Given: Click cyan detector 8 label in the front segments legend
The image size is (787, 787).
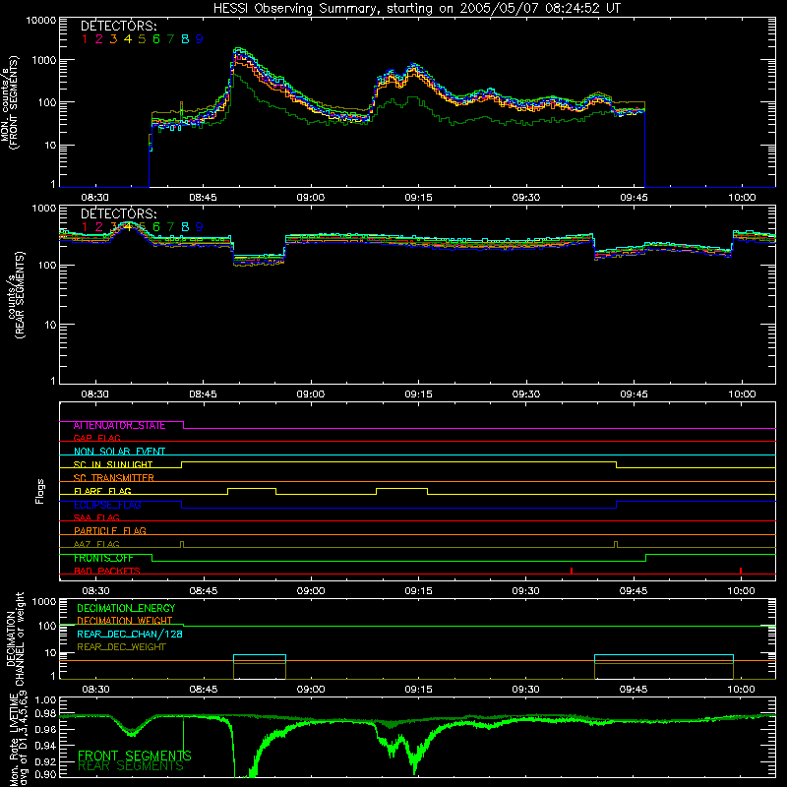Looking at the screenshot, I should (x=185, y=38).
